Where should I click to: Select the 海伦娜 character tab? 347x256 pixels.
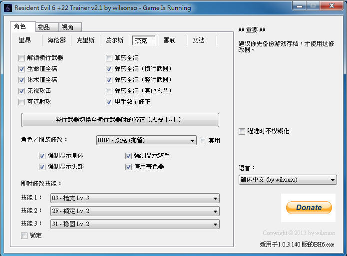[56, 40]
